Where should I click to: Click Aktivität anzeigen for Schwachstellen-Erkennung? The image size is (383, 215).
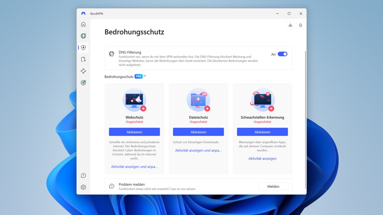pos(262,158)
